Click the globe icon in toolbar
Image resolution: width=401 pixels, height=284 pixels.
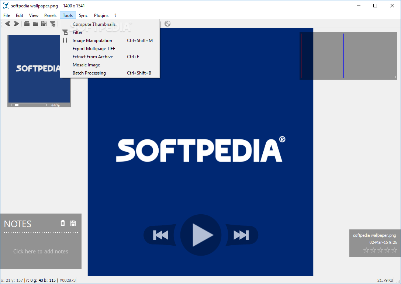coord(167,24)
